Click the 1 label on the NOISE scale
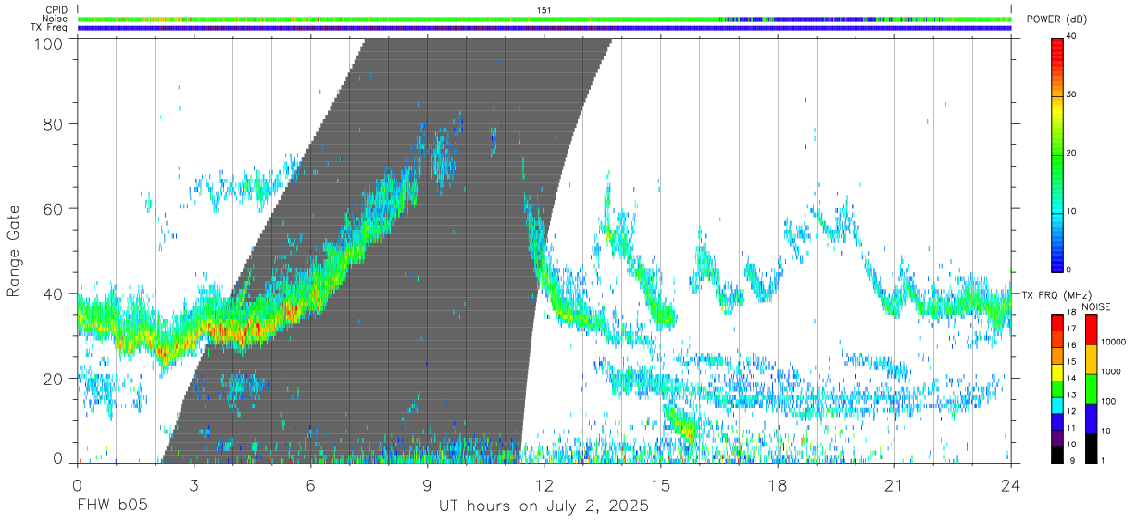 tap(1104, 461)
